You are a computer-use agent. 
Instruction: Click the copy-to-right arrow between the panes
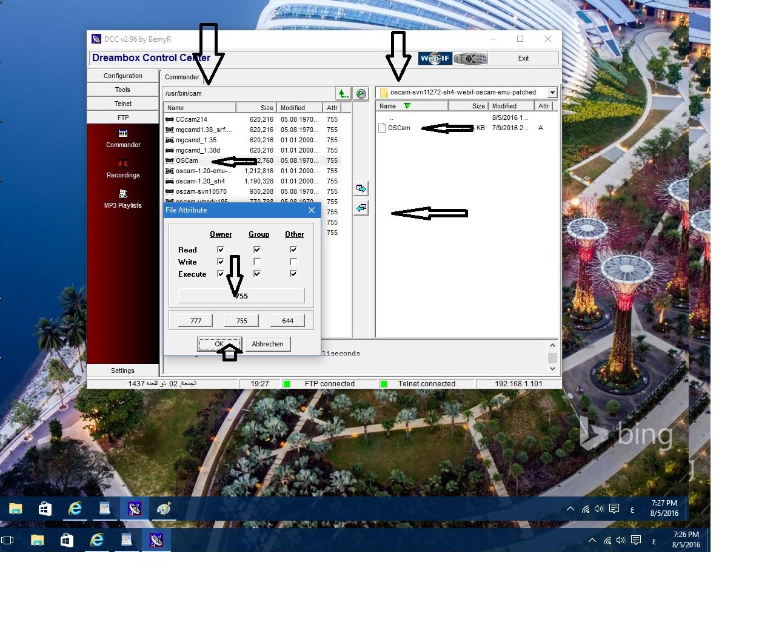click(x=361, y=188)
